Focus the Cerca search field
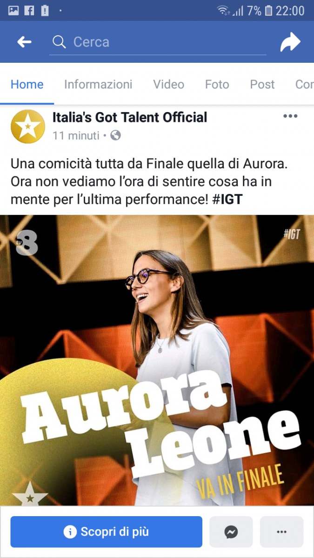The width and height of the screenshot is (314, 558). tap(158, 42)
